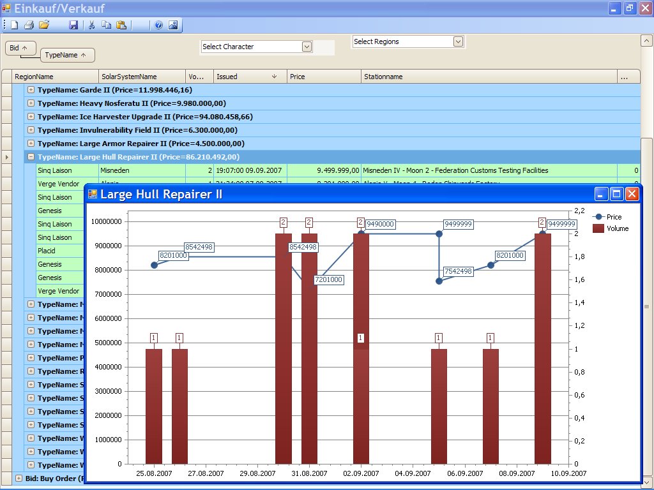Open Help via the question mark icon
The width and height of the screenshot is (654, 490).
tap(158, 26)
